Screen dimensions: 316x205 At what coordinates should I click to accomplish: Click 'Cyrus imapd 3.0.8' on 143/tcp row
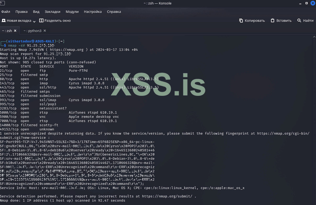(87, 83)
